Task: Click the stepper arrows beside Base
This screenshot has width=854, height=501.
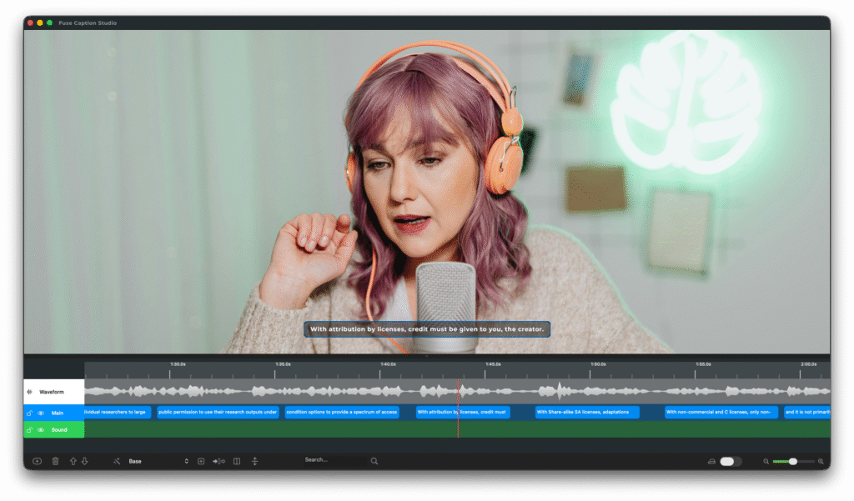Action: coord(187,461)
